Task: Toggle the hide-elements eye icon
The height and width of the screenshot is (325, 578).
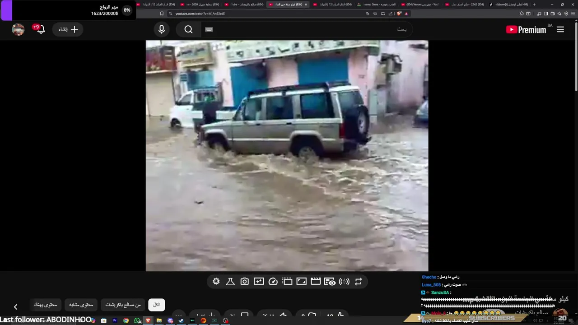Action: click(x=330, y=282)
